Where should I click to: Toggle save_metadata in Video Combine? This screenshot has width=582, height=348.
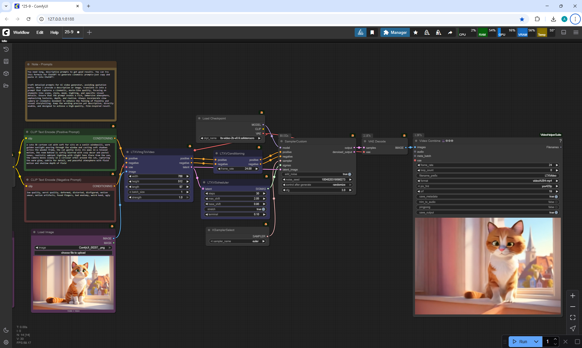tap(556, 197)
